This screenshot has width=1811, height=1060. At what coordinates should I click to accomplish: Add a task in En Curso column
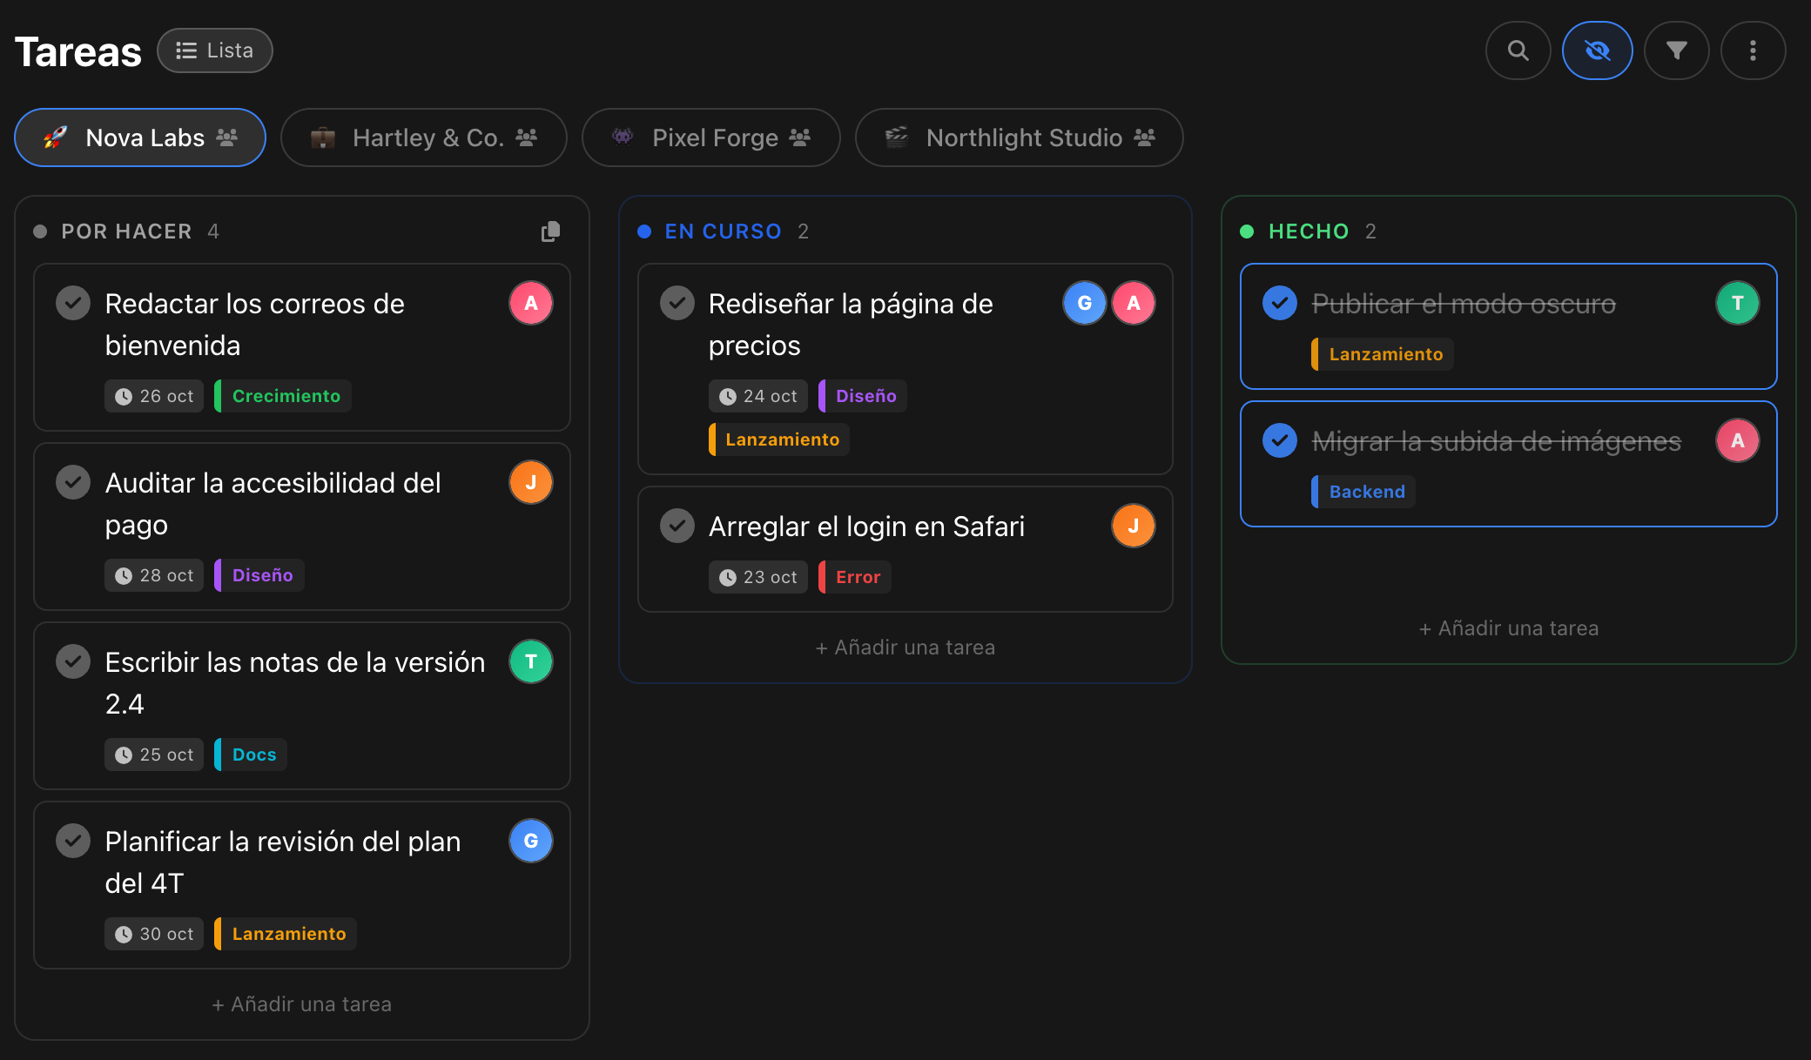coord(905,647)
